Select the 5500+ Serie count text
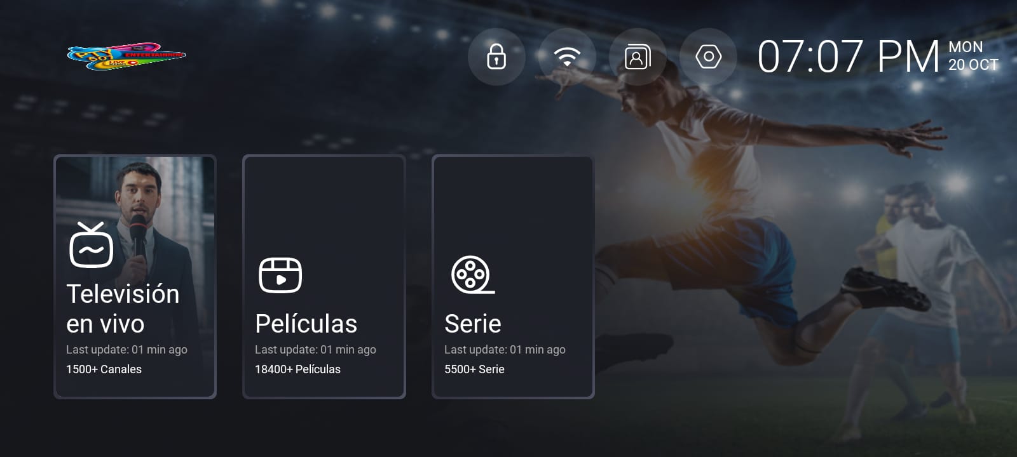The image size is (1017, 457). [474, 369]
